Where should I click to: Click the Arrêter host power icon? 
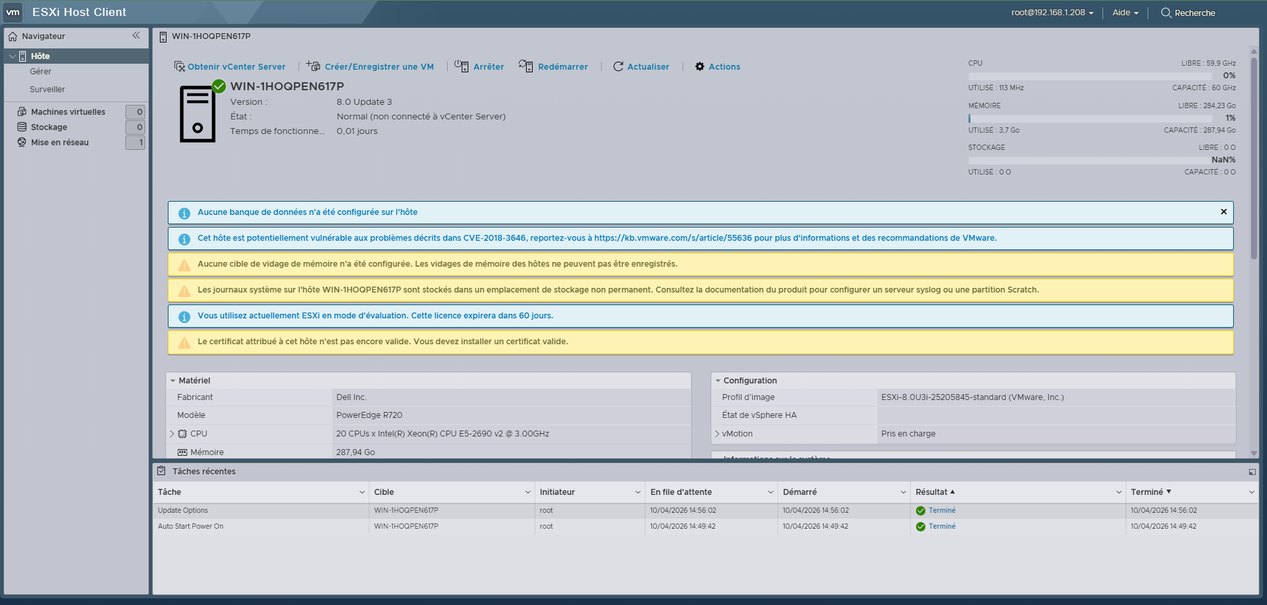[462, 66]
